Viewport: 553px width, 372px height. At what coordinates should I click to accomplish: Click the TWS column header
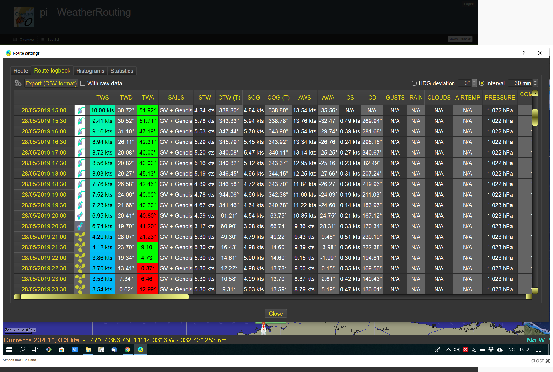(102, 97)
